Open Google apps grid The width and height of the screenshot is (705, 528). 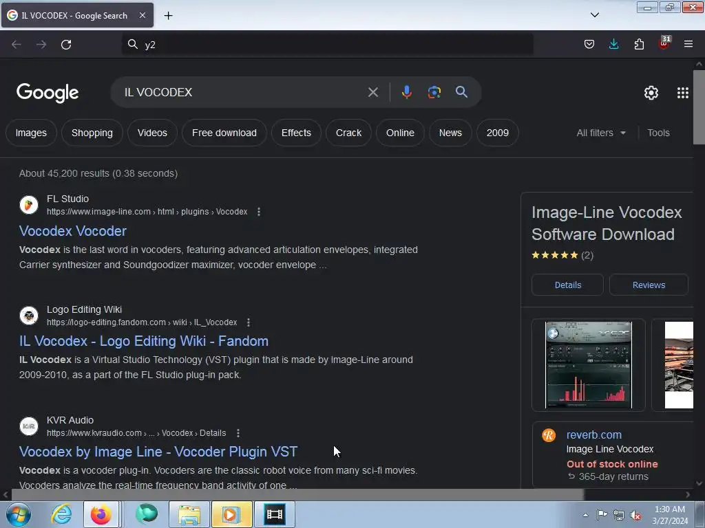[682, 93]
